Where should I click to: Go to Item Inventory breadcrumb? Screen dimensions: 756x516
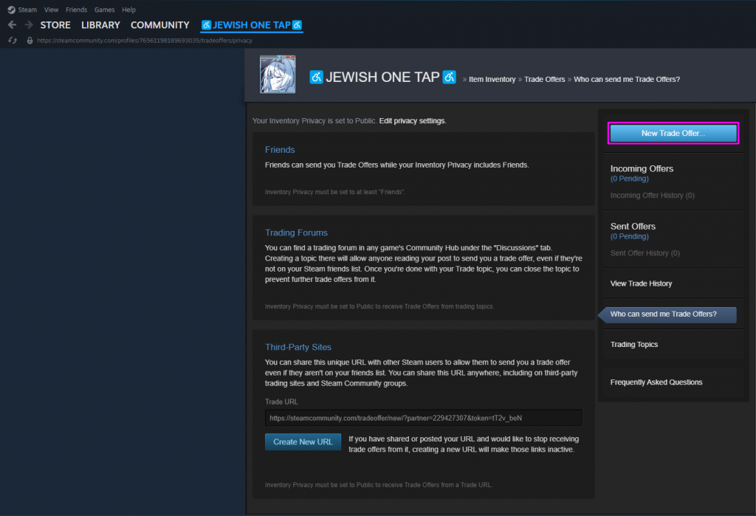coord(492,79)
